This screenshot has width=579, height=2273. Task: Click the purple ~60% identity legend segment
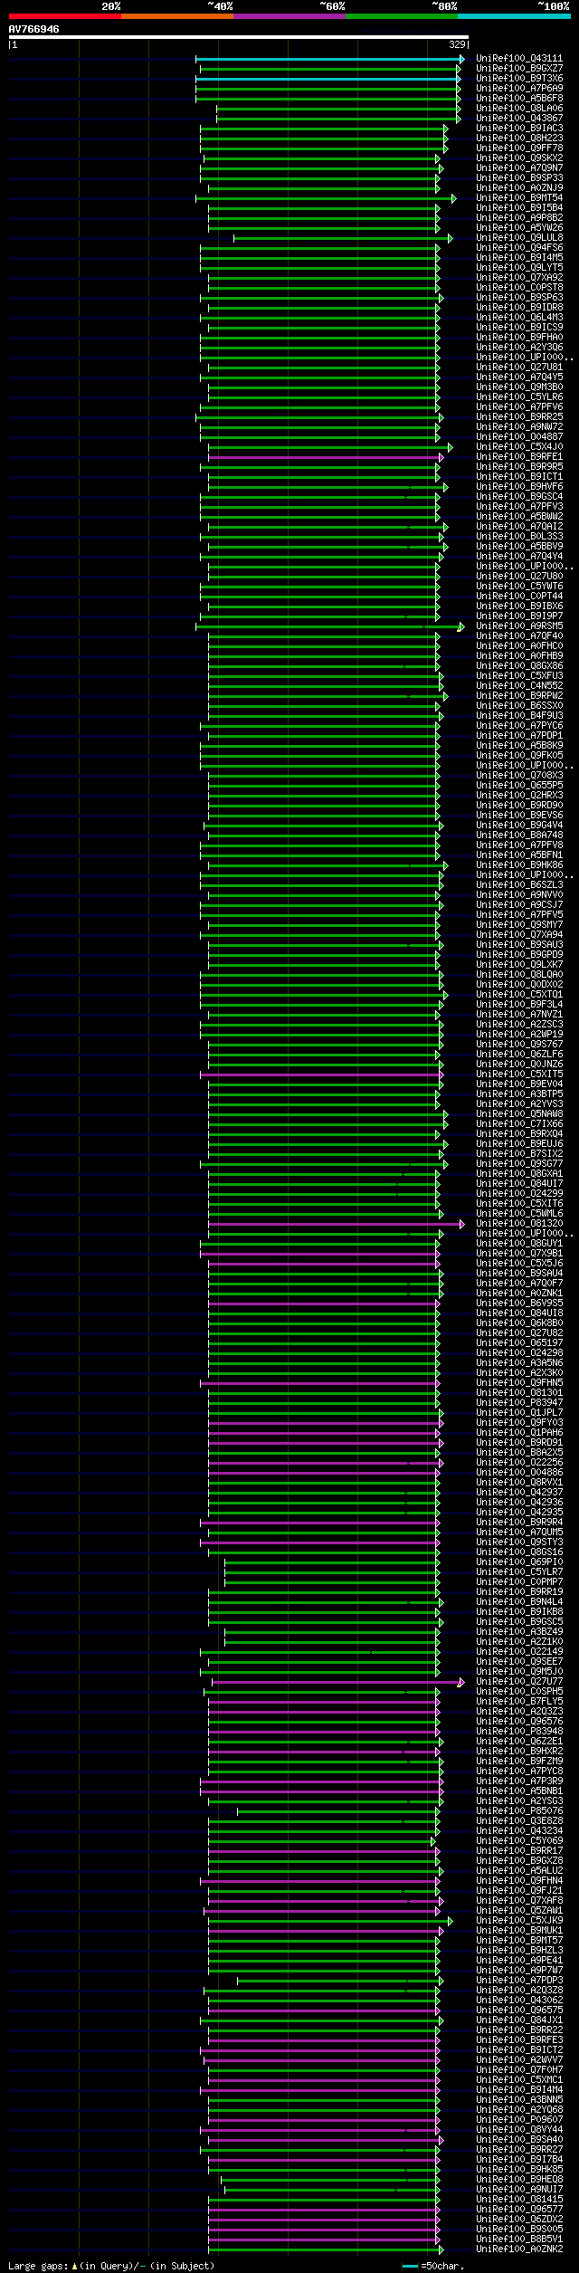(x=289, y=16)
